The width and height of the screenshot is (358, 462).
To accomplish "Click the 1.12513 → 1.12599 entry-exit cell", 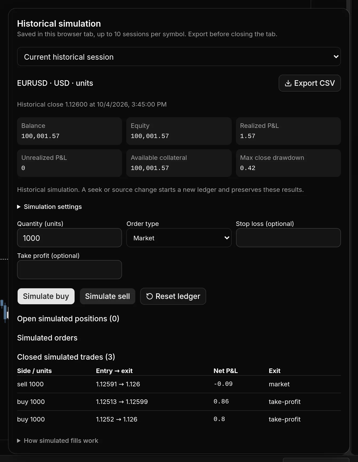I will [x=122, y=402].
